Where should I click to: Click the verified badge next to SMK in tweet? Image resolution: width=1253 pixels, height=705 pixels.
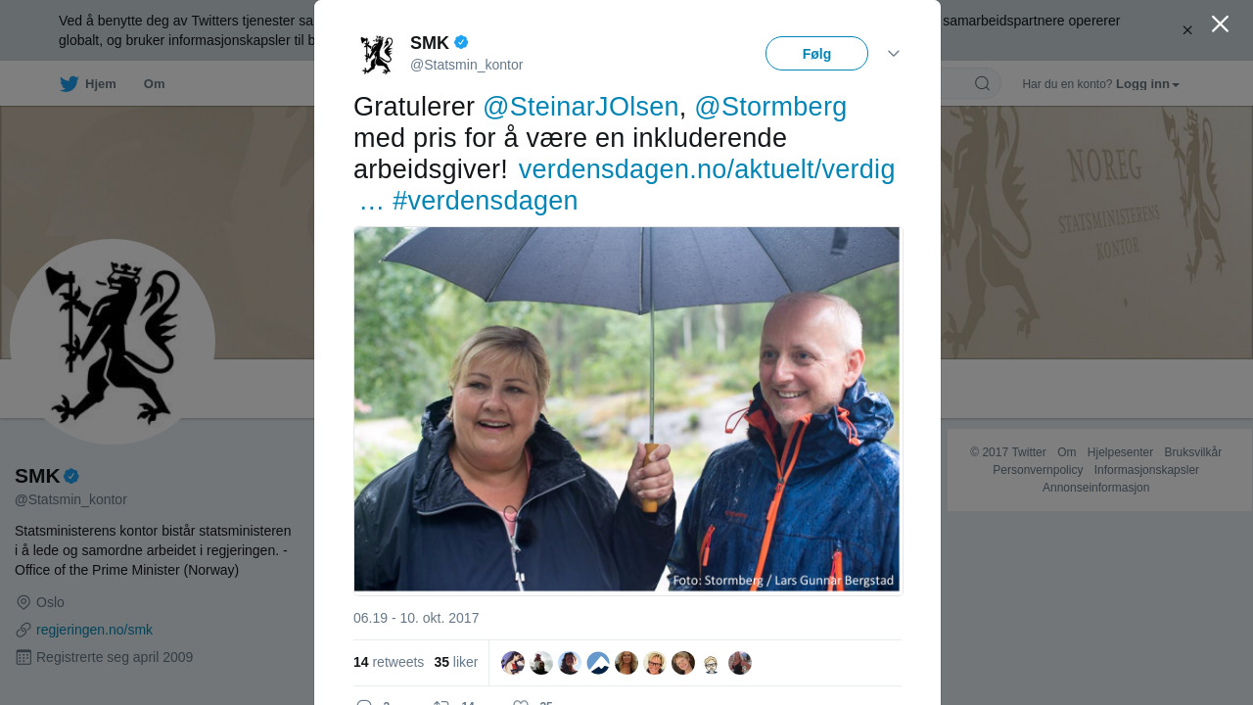[x=461, y=42]
